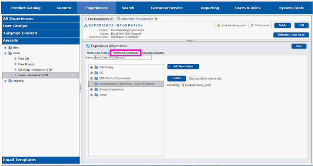Expand the A/B Testing folder
The height and width of the screenshot is (166, 313).
pyautogui.click(x=91, y=67)
